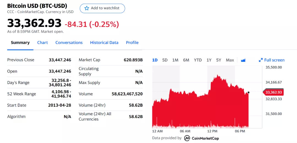Click the star icon in Add to watchlist
This screenshot has width=297, height=143.
[87, 8]
